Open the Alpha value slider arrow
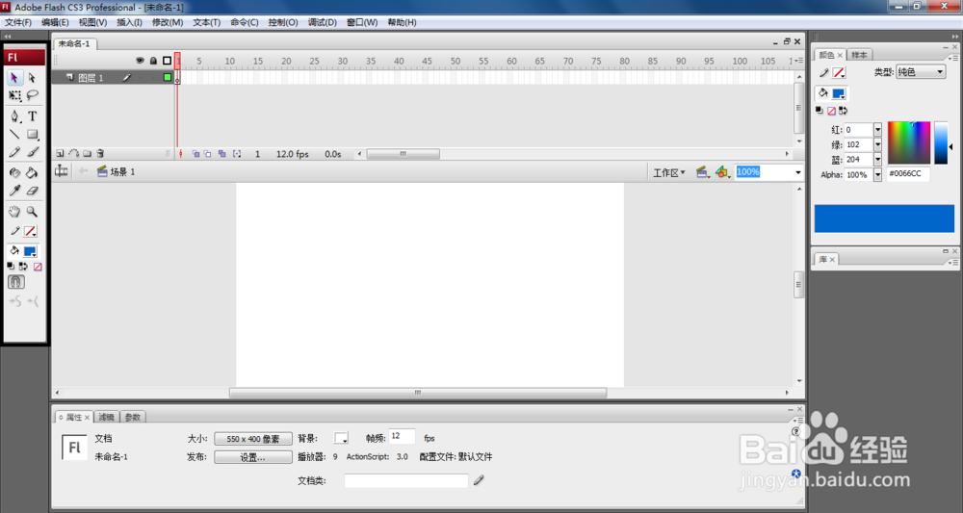 pos(877,175)
